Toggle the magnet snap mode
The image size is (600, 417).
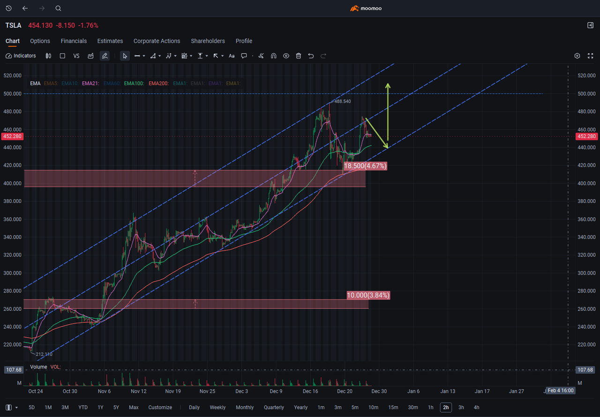274,56
